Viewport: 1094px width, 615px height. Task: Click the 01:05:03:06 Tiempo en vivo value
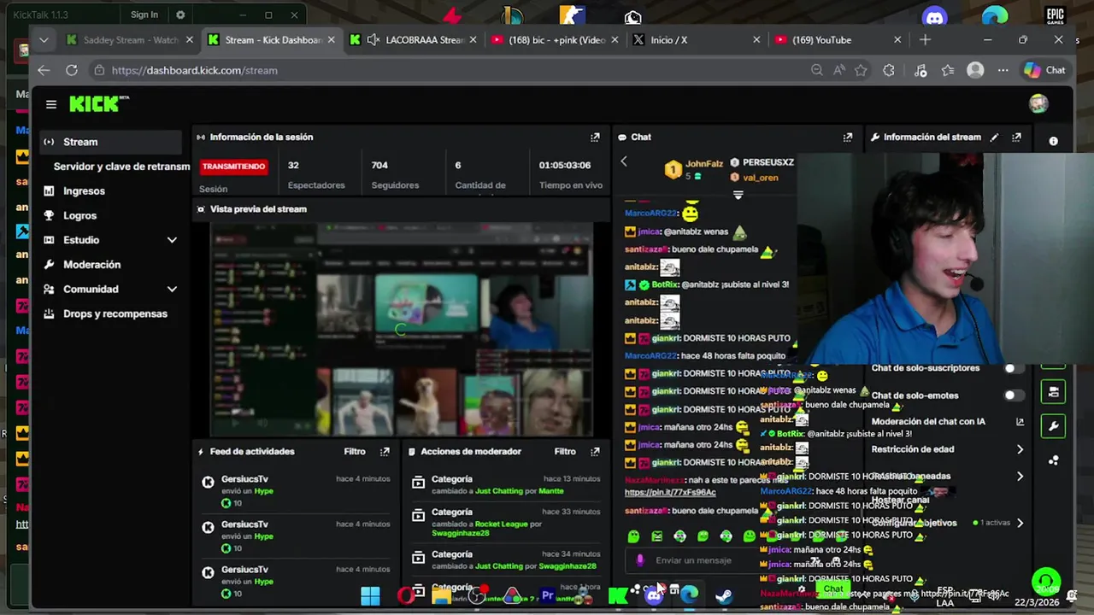pyautogui.click(x=565, y=165)
